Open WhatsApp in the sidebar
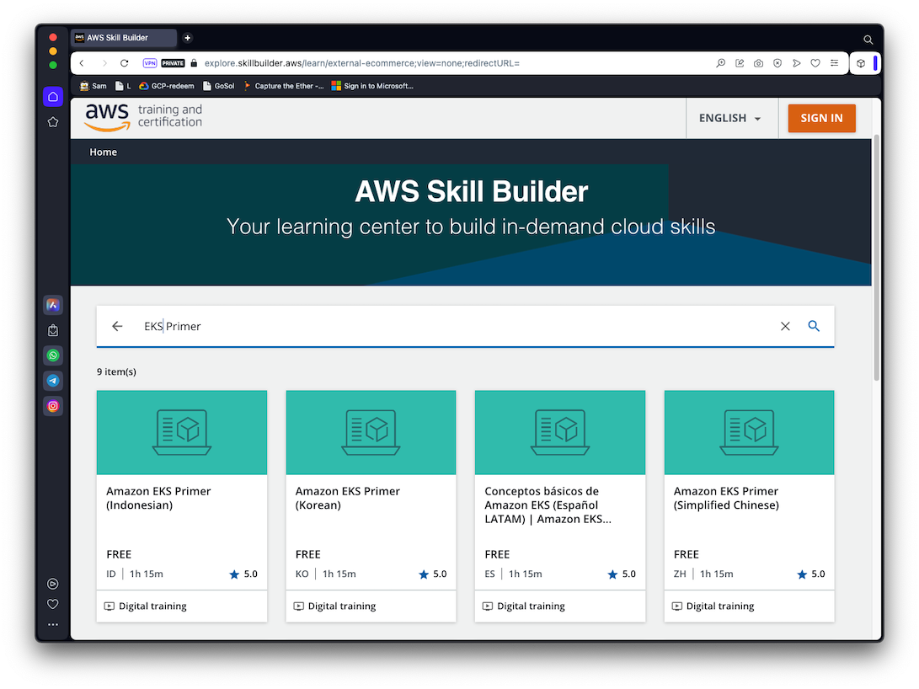Viewport: 919px width, 689px height. [x=53, y=355]
